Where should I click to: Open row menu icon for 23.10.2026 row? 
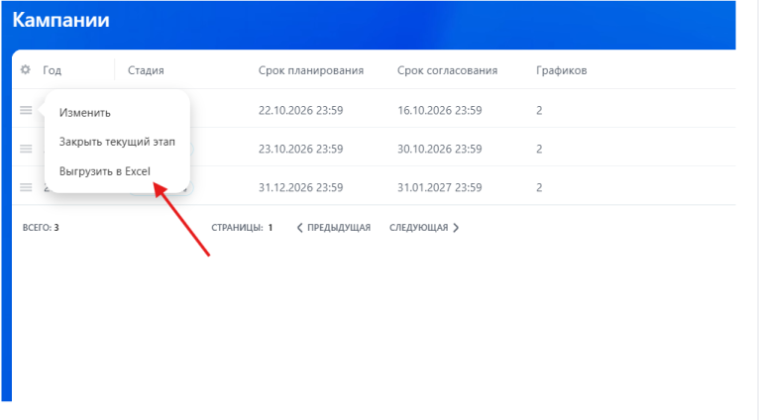(26, 149)
